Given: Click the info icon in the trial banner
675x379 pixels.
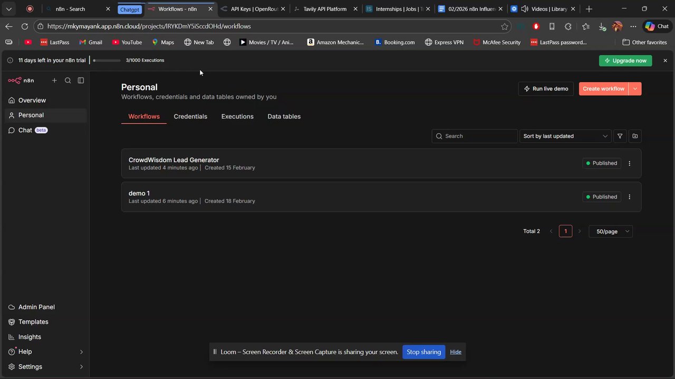Looking at the screenshot, I should click(x=10, y=61).
